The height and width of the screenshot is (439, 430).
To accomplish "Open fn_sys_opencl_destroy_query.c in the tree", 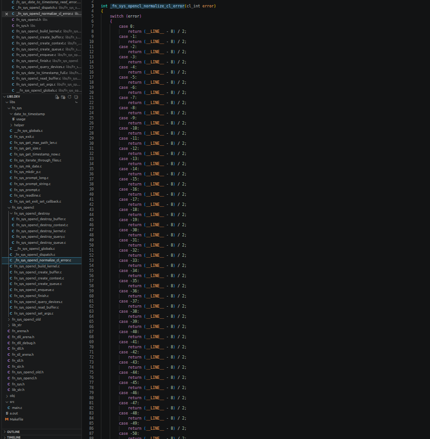I will [x=42, y=236].
